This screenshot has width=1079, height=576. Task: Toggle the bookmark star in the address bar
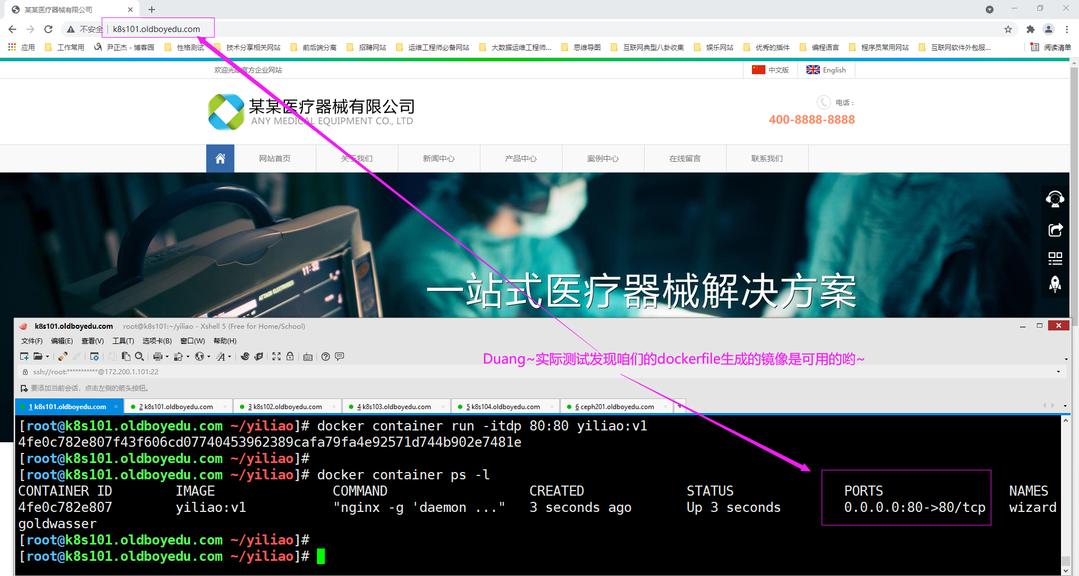coord(1008,29)
